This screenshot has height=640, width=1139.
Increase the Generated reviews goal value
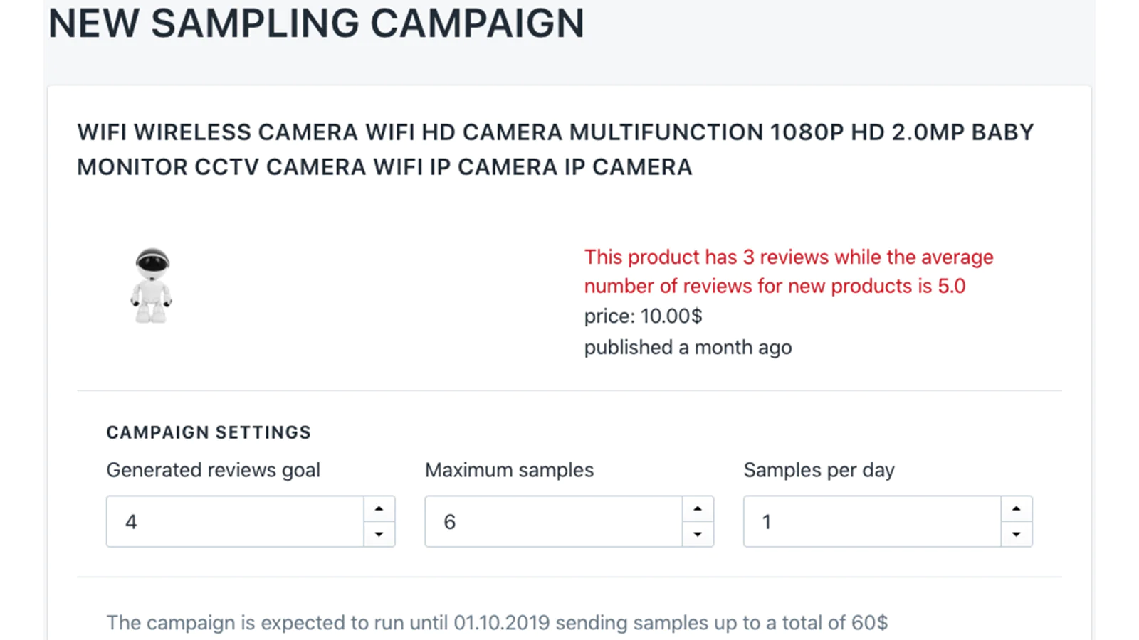click(379, 508)
